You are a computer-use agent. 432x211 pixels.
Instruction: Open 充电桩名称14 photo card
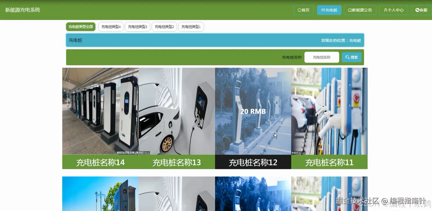point(100,111)
